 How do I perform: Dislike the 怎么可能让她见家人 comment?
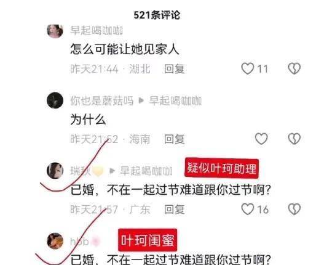pos(294,68)
